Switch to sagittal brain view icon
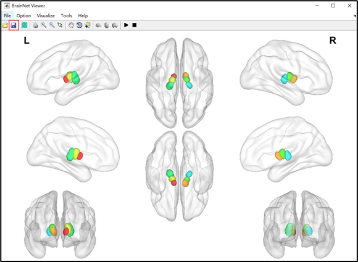 (98, 25)
